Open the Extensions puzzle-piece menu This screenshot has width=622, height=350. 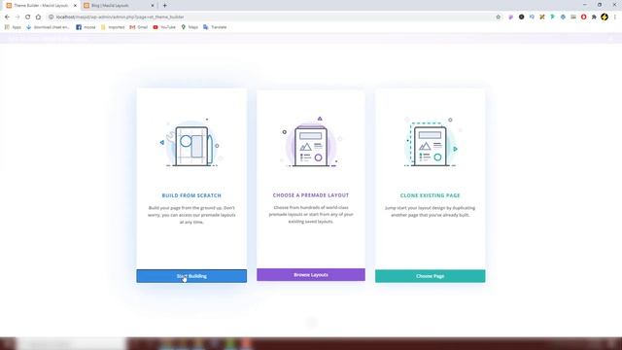594,17
